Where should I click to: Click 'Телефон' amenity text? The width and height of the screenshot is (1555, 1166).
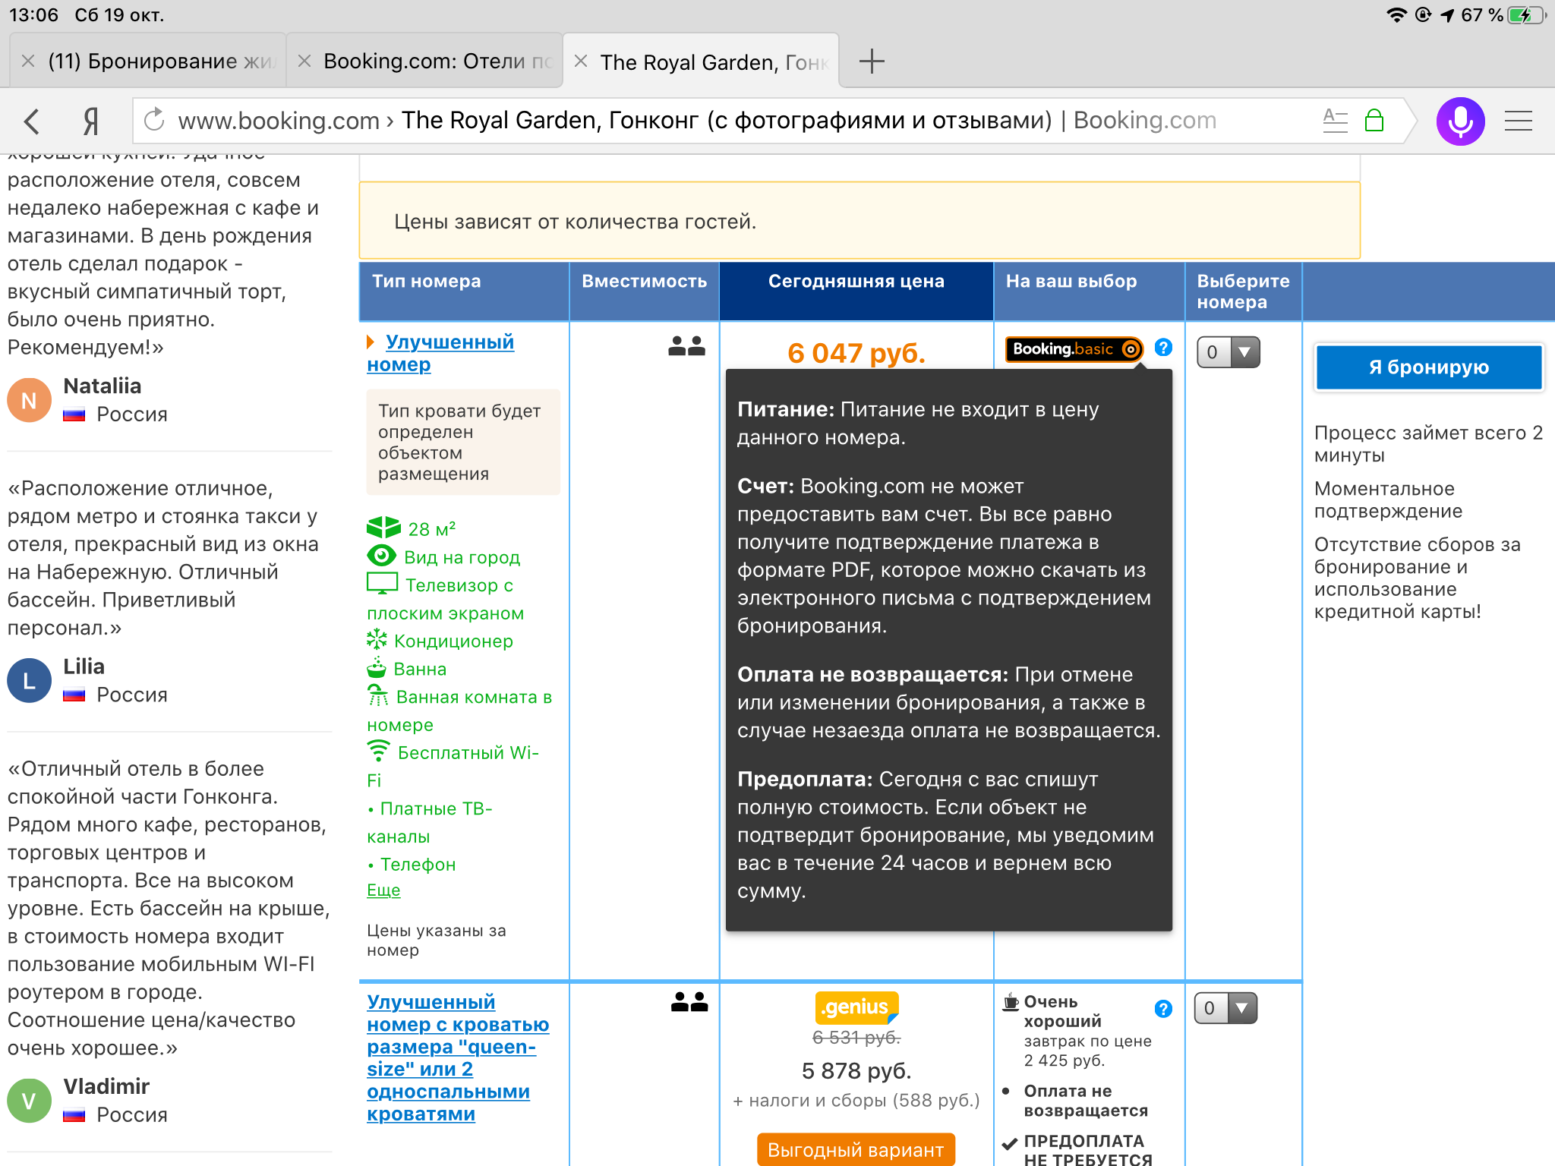click(x=418, y=865)
